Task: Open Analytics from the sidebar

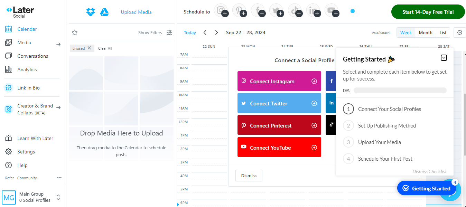Action: [x=27, y=69]
